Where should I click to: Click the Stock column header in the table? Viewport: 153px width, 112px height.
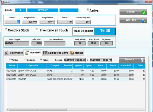point(100,66)
